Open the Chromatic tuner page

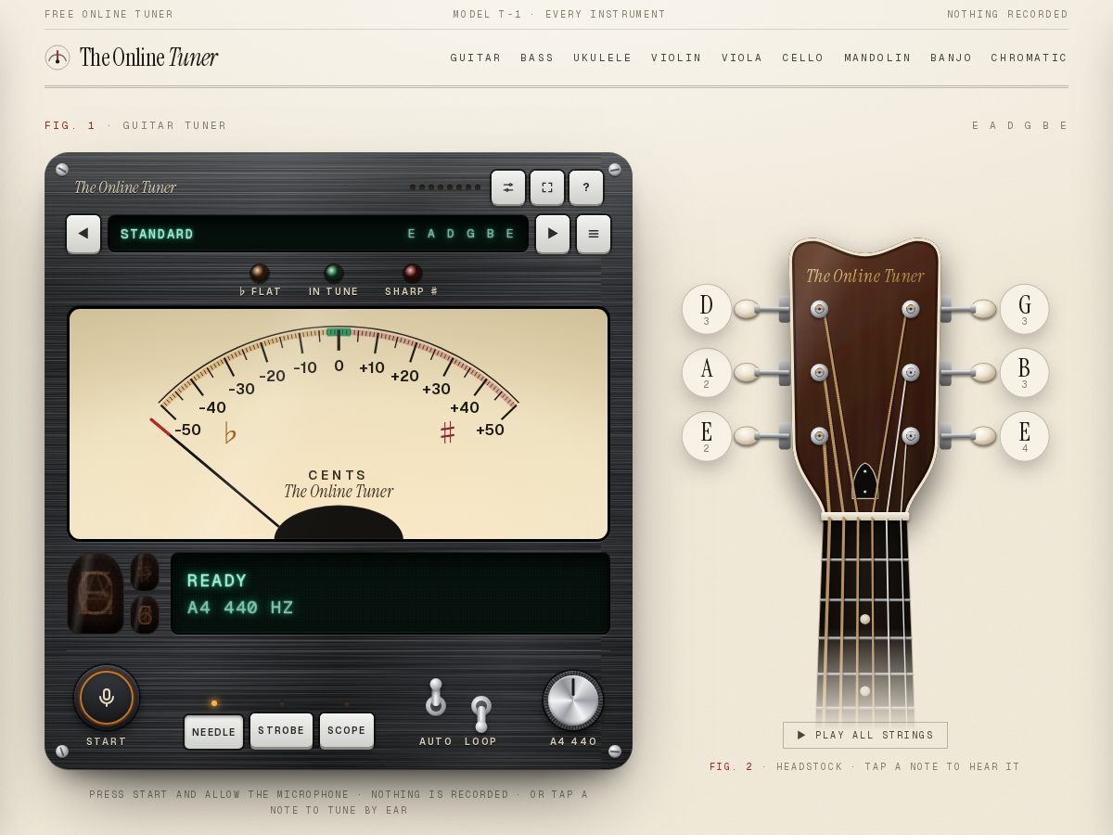1030,58
